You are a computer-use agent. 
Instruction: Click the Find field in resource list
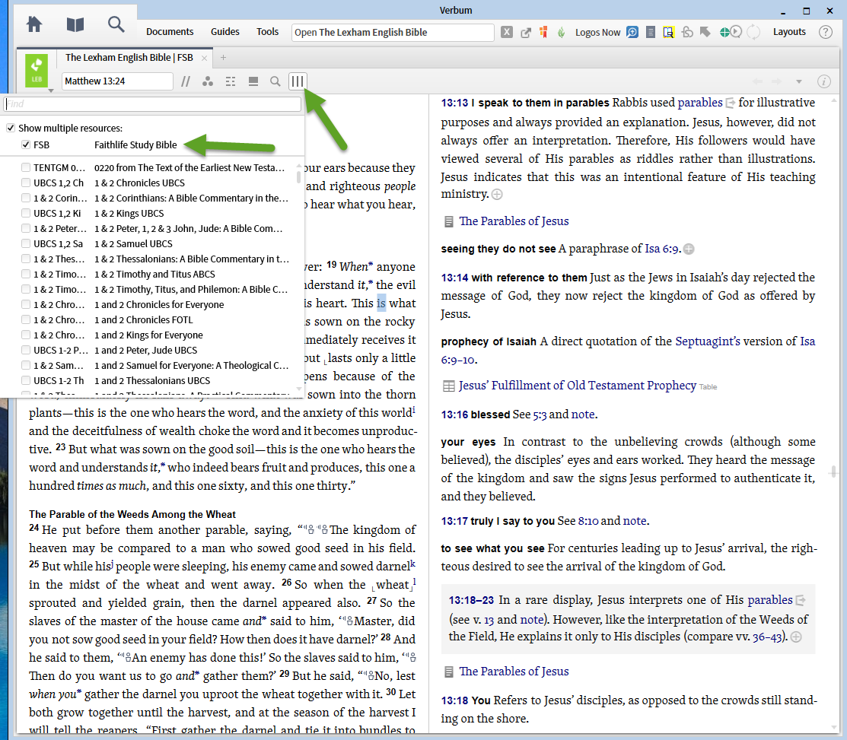(152, 103)
